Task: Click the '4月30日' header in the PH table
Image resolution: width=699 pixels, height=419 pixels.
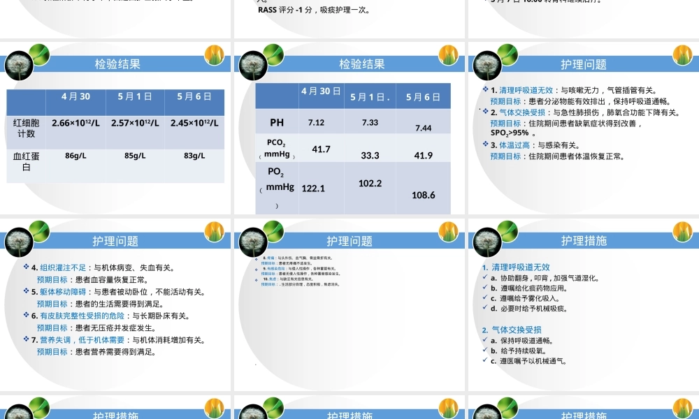Action: [321, 91]
